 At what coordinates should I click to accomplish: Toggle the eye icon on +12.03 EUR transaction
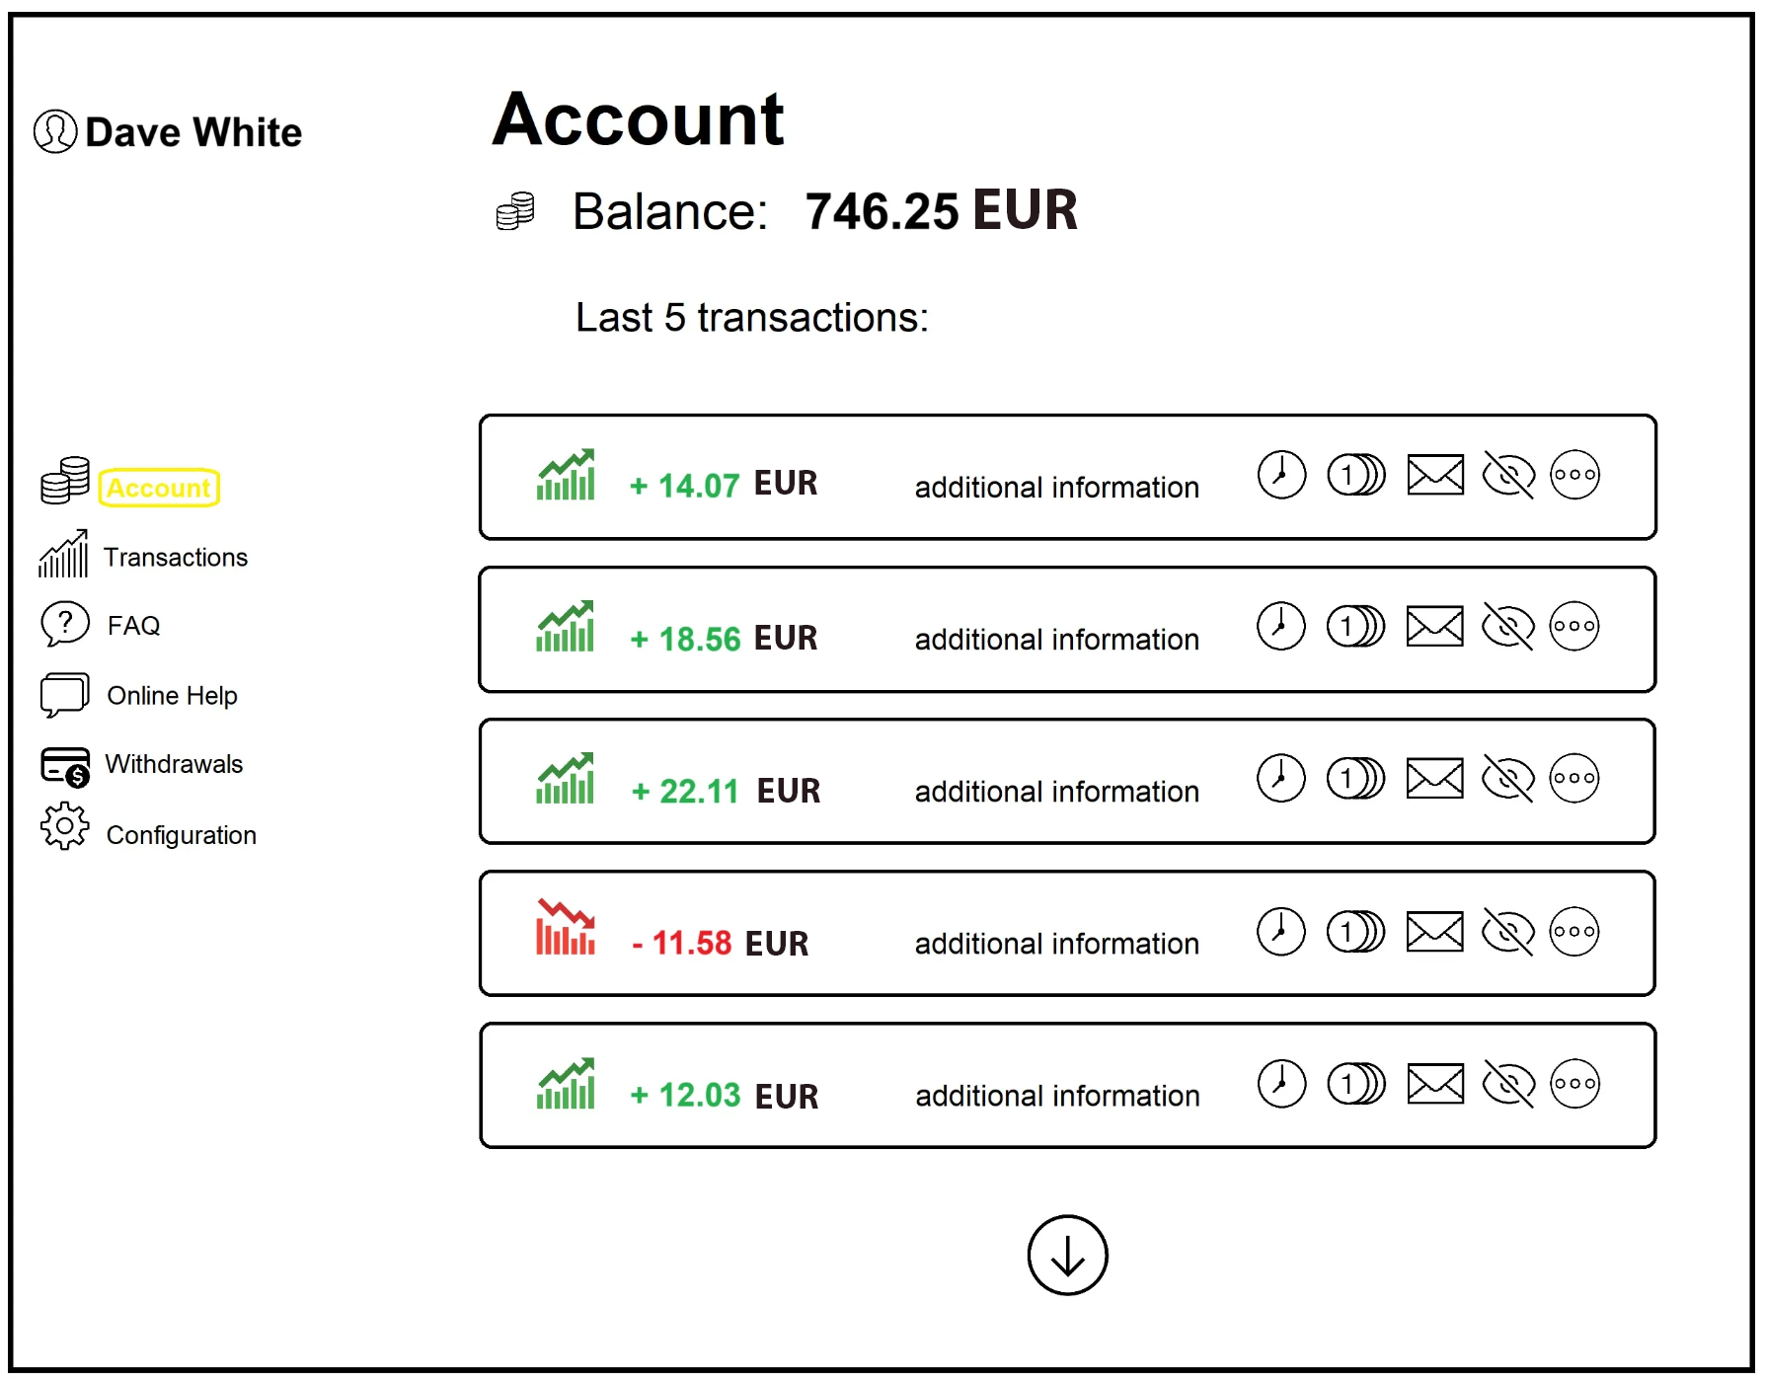pyautogui.click(x=1508, y=1084)
